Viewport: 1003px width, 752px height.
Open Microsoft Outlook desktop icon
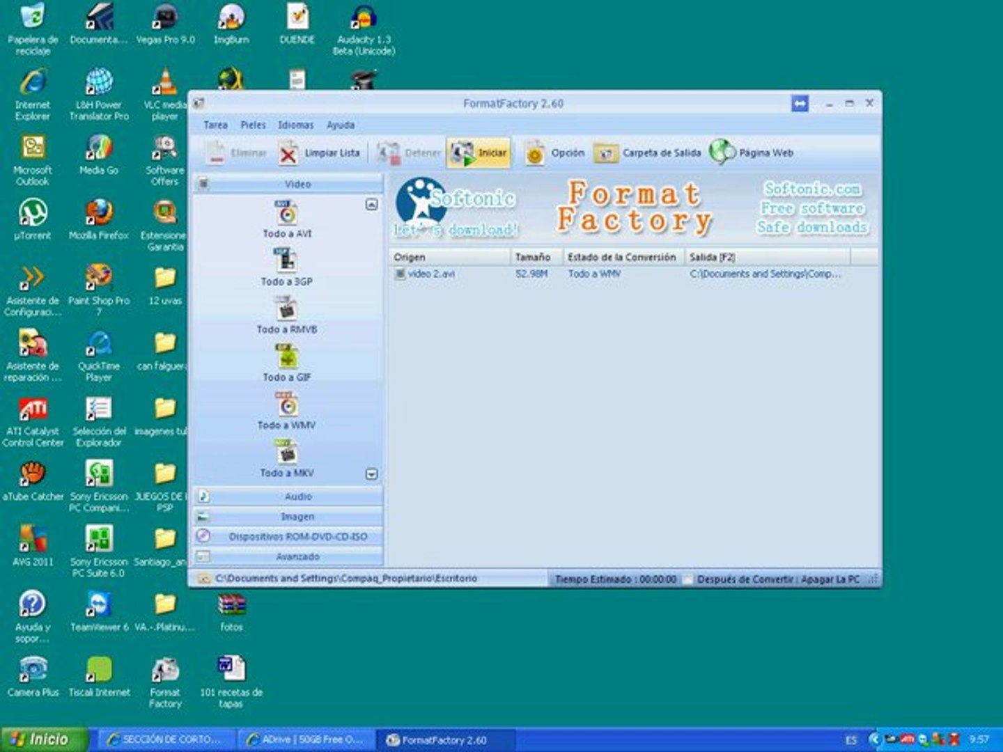coord(32,160)
